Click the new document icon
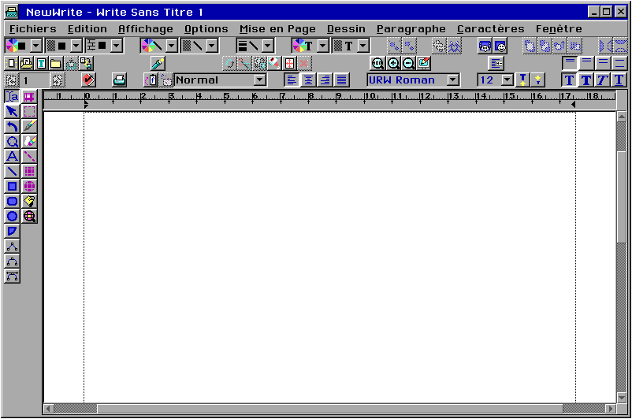Image resolution: width=632 pixels, height=419 pixels. 11,63
